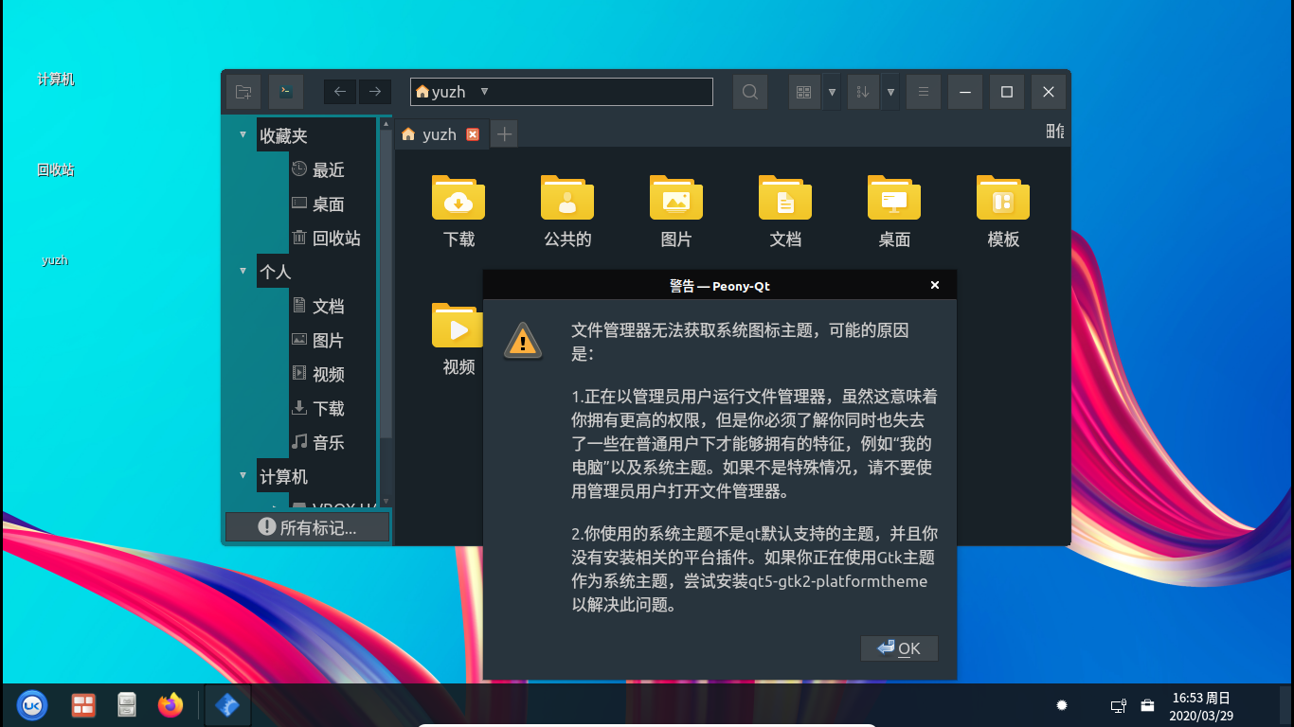Click OK in the warning dialog
The image size is (1294, 727).
899,648
